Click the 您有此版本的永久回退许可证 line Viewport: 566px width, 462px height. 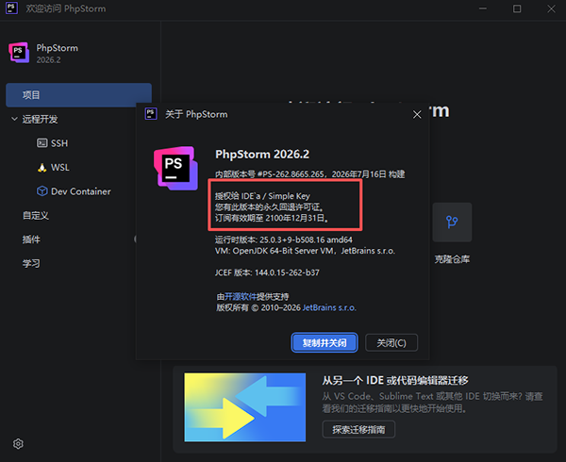pos(270,207)
